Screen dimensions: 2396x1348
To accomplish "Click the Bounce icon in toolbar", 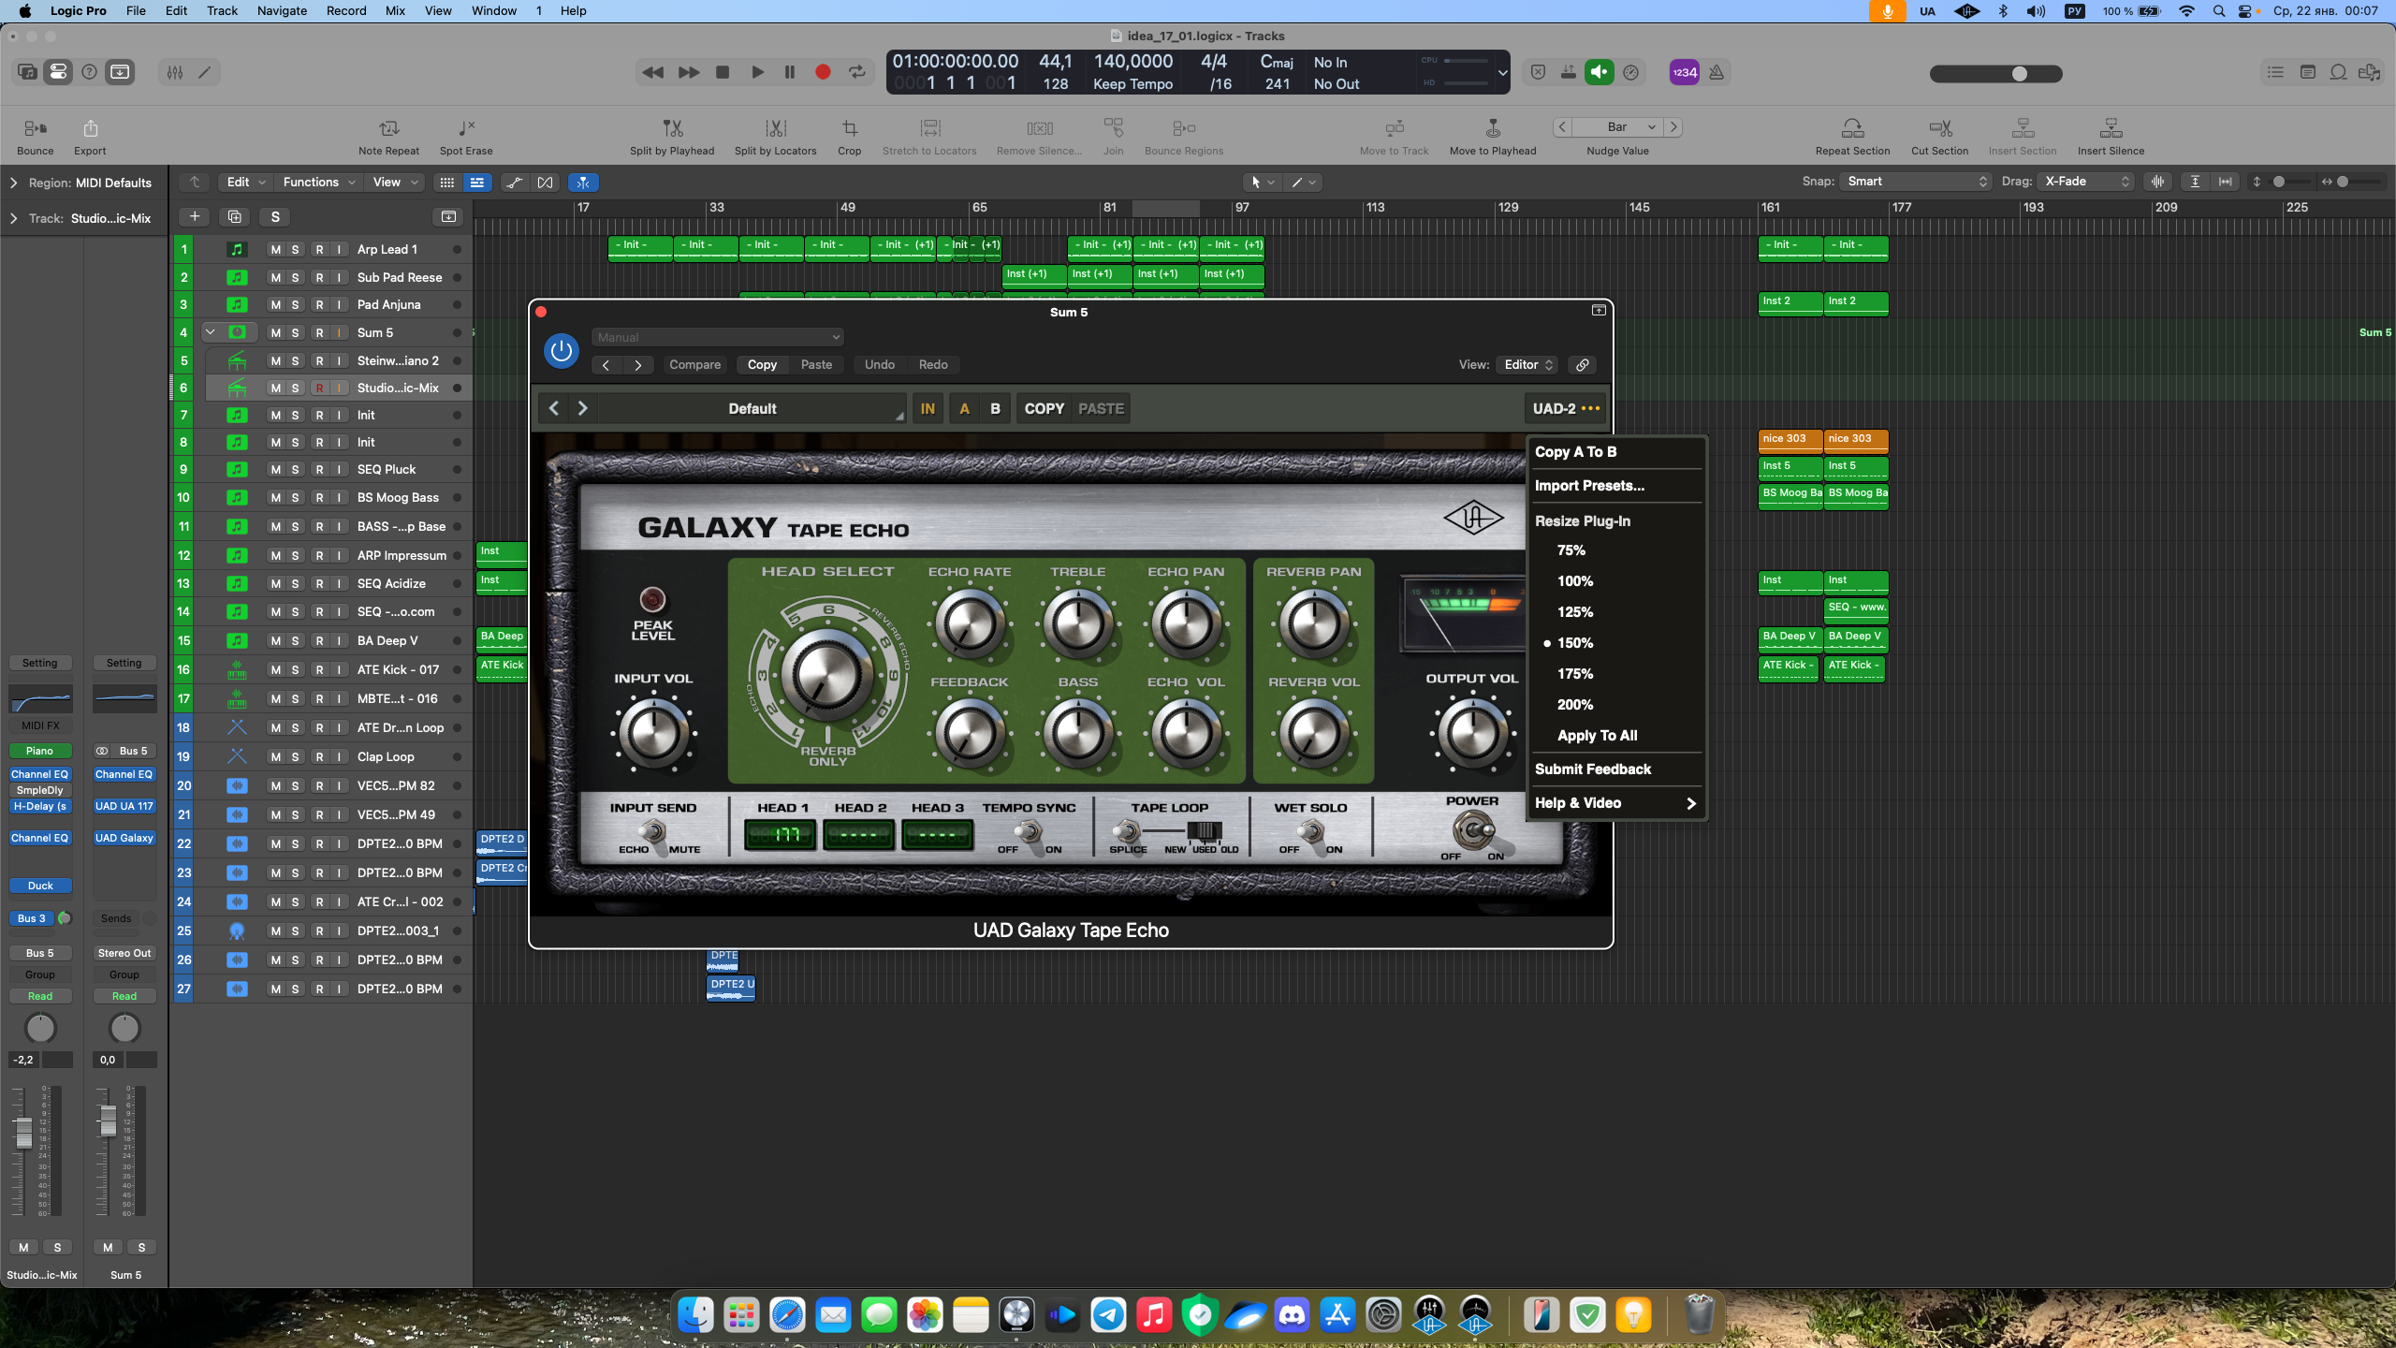I will (x=35, y=128).
